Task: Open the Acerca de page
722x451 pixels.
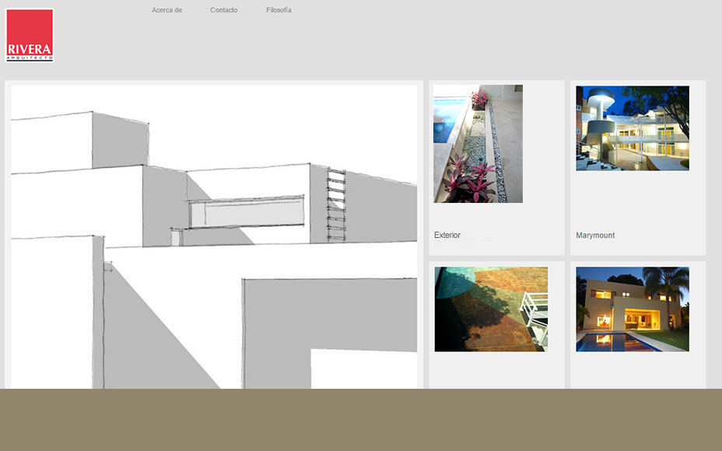Action: click(166, 10)
